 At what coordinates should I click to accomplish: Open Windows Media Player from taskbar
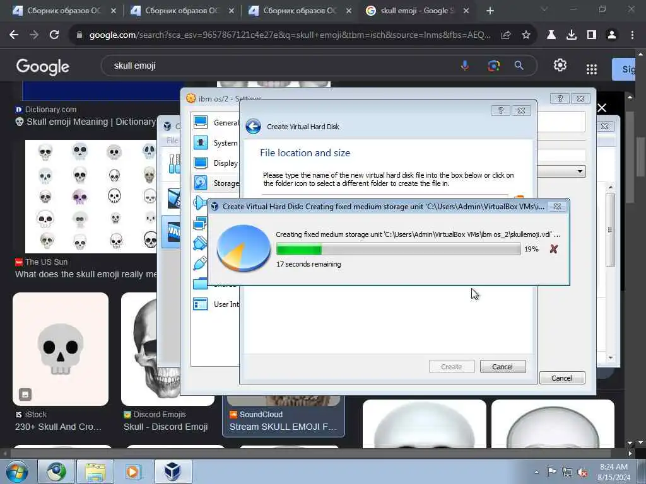click(134, 471)
